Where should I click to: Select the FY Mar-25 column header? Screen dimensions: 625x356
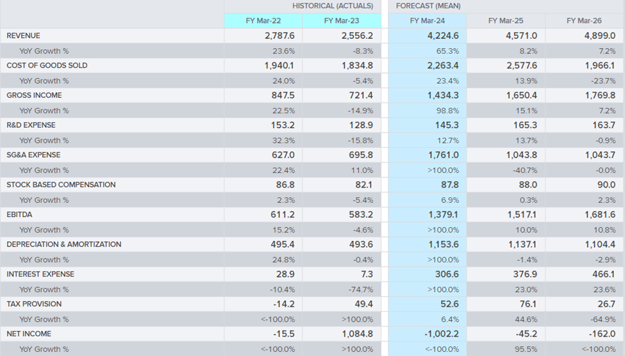click(x=506, y=20)
